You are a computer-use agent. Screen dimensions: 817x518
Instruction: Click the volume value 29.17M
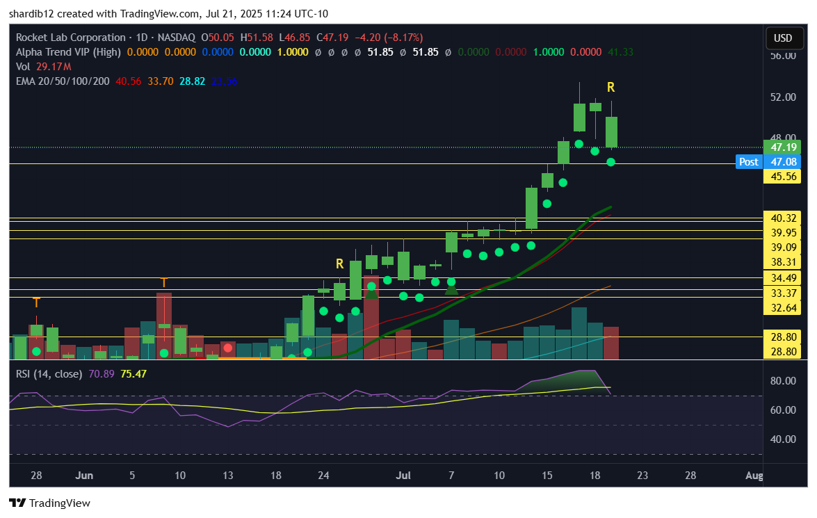[x=54, y=67]
